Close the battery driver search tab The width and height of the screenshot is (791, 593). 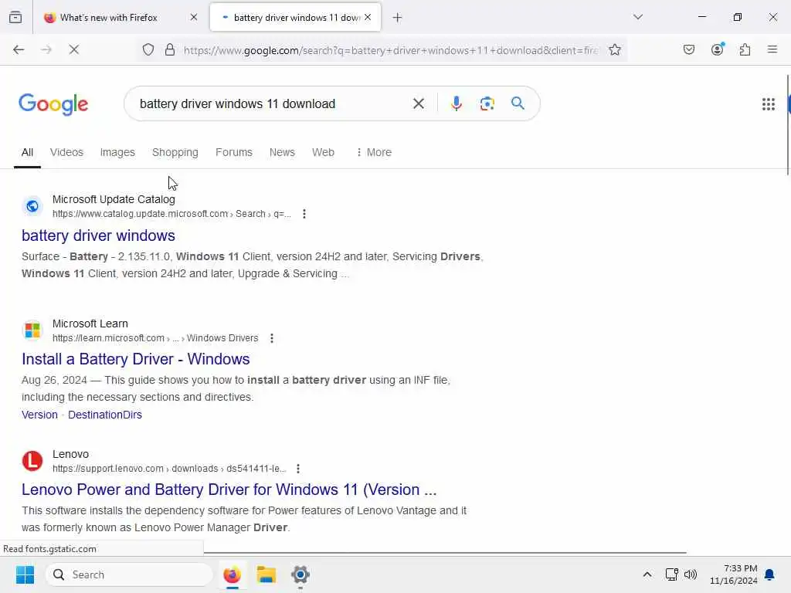click(x=368, y=18)
